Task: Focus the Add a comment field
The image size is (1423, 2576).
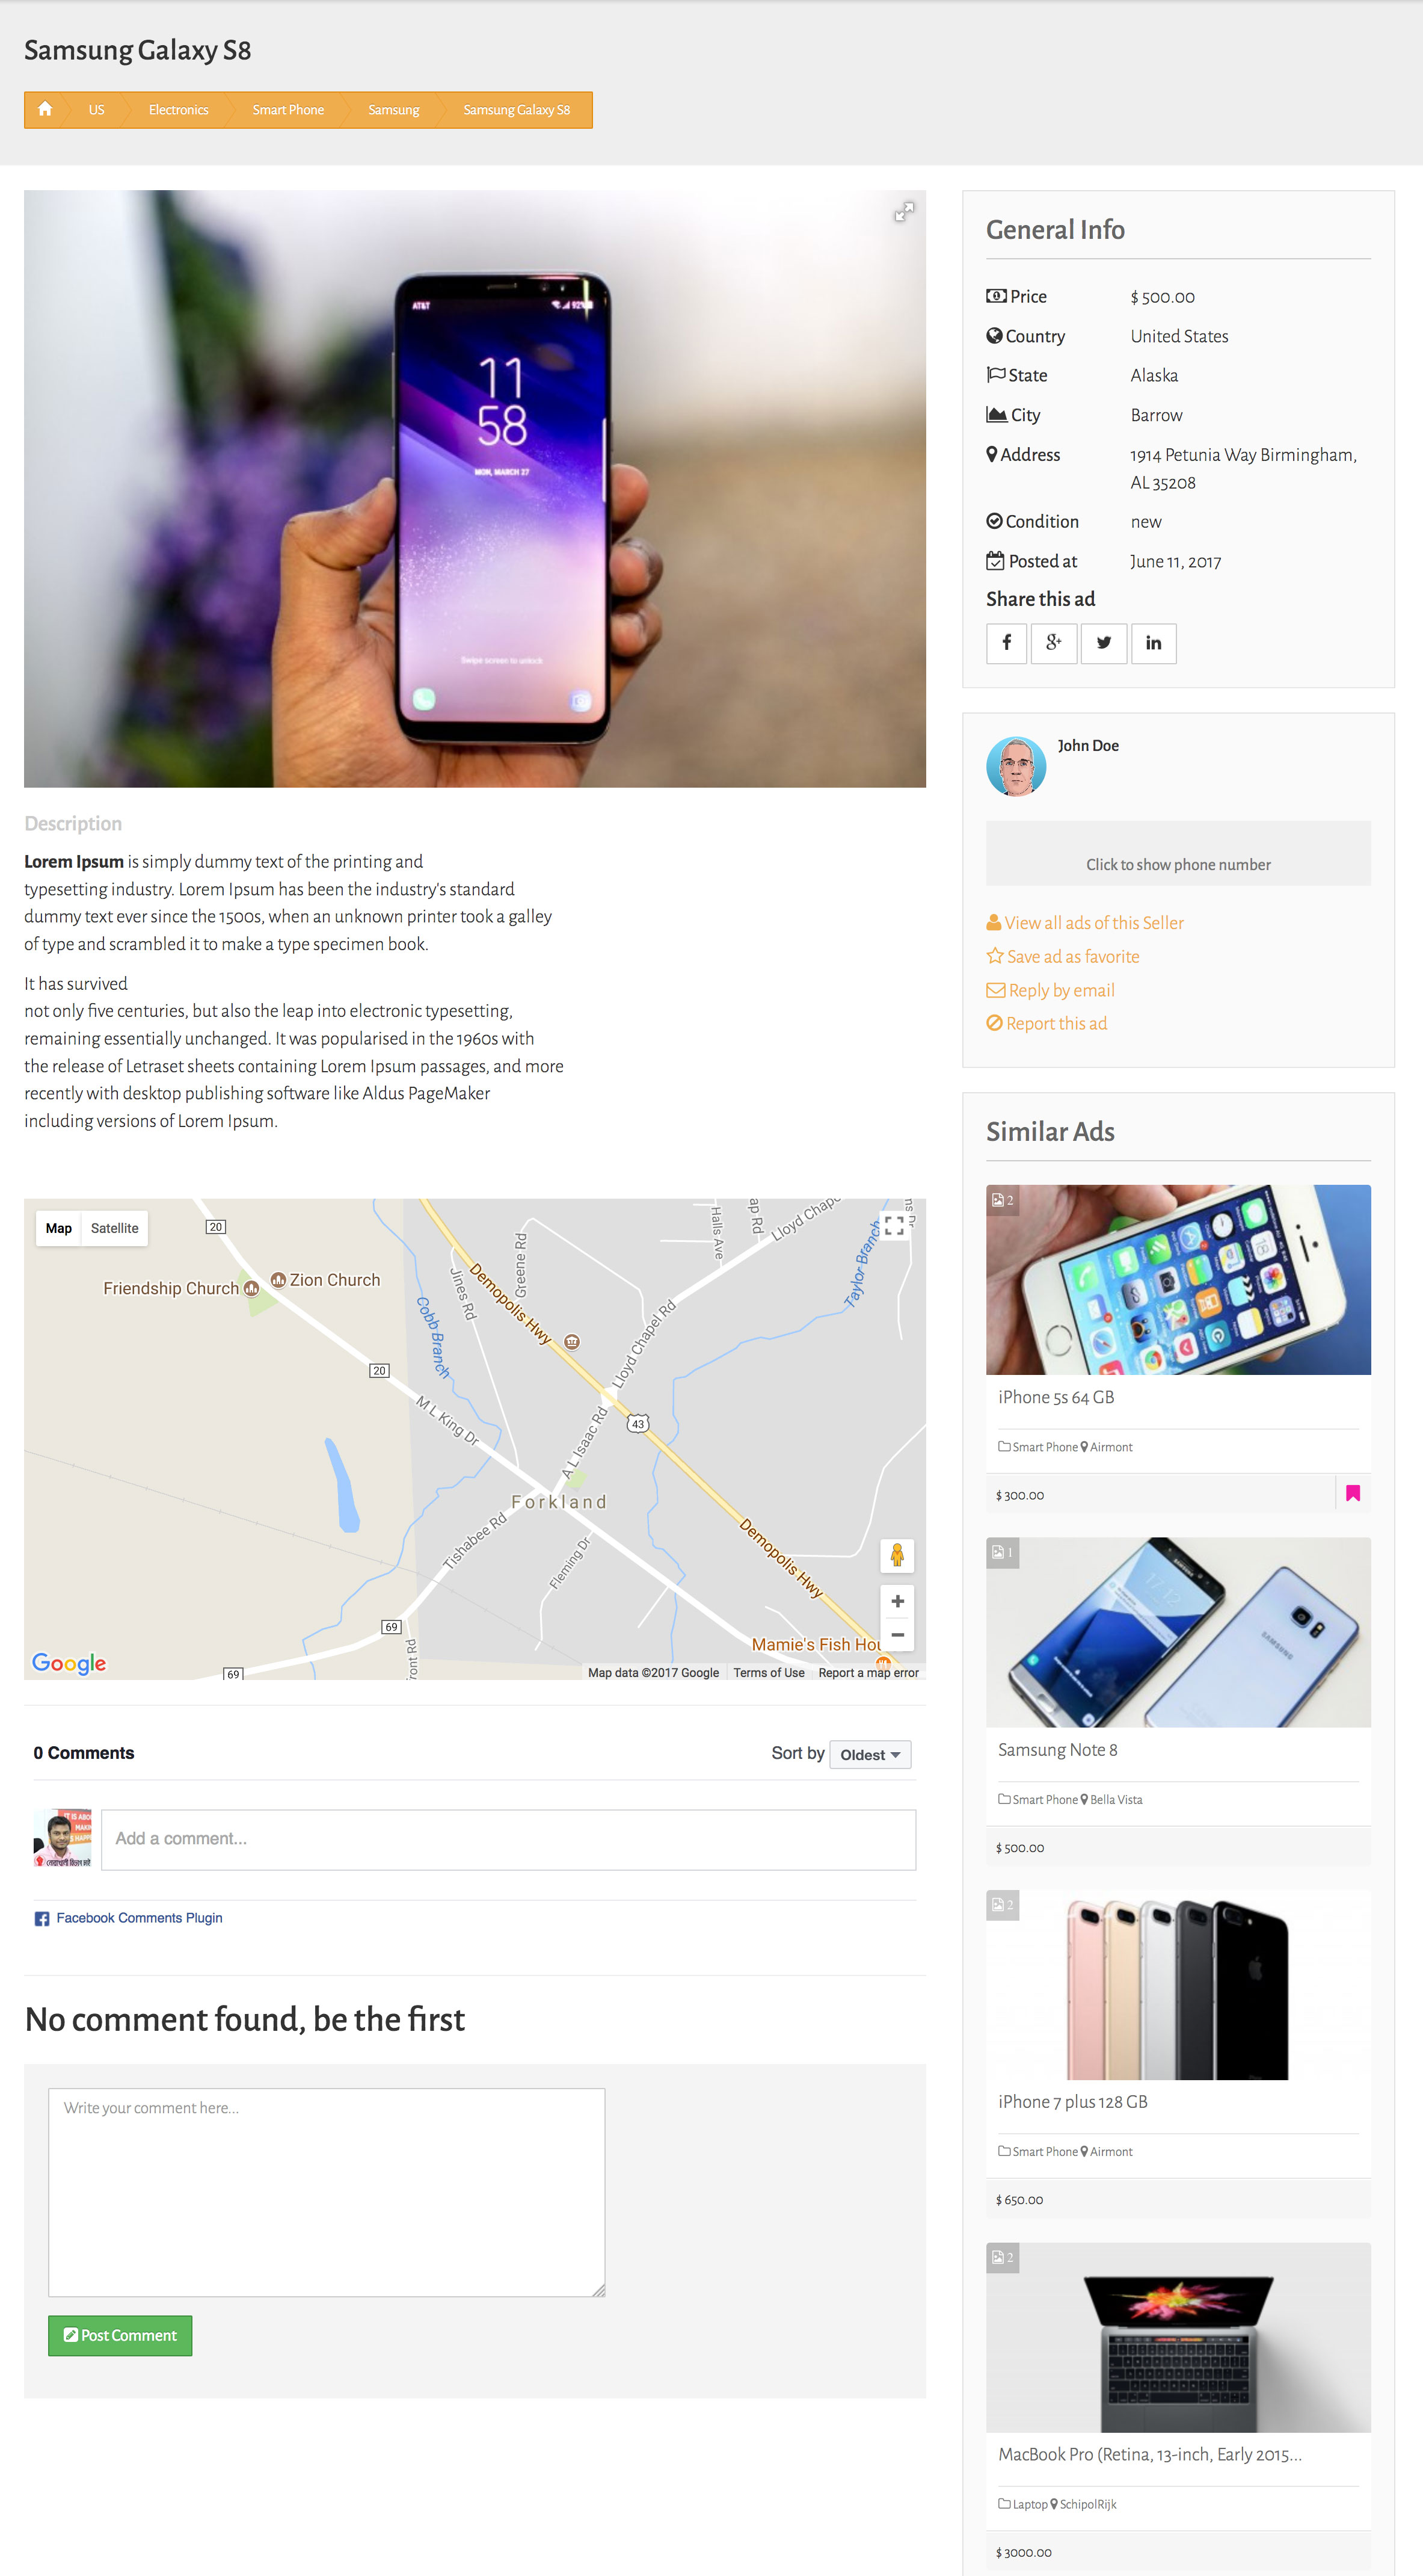Action: coord(509,1839)
